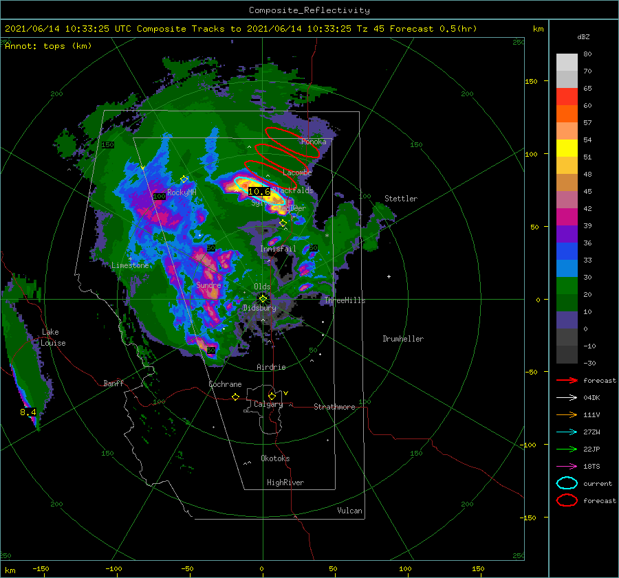
Task: Click the 80 value in dBZ scale
Action: (x=587, y=54)
